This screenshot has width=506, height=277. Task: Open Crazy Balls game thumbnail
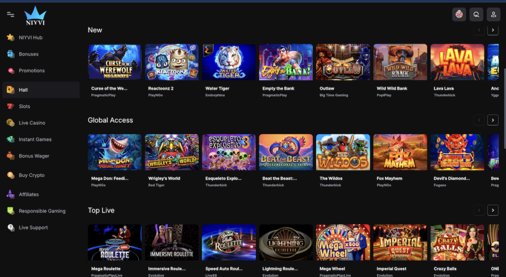tap(457, 242)
